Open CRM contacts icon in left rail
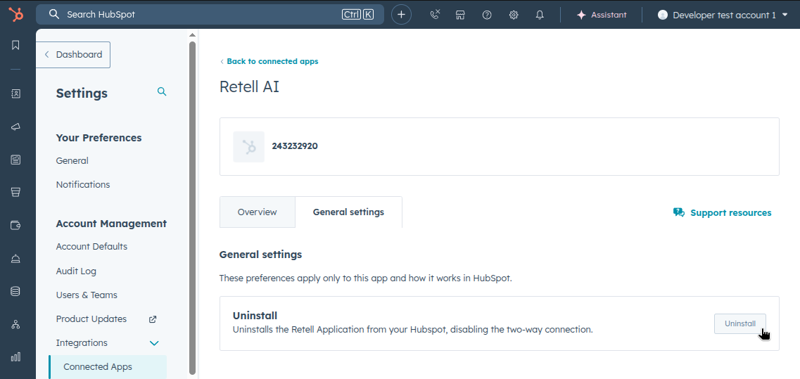 pyautogui.click(x=15, y=94)
